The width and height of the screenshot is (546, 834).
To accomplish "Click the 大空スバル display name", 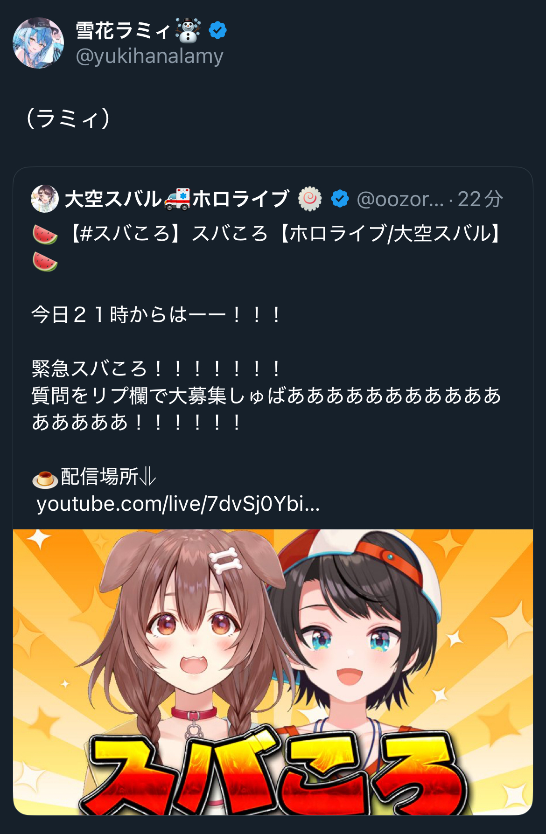I will [x=113, y=199].
